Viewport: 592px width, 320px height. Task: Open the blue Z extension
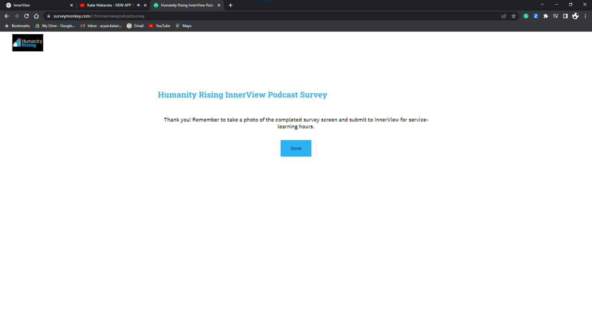click(536, 16)
